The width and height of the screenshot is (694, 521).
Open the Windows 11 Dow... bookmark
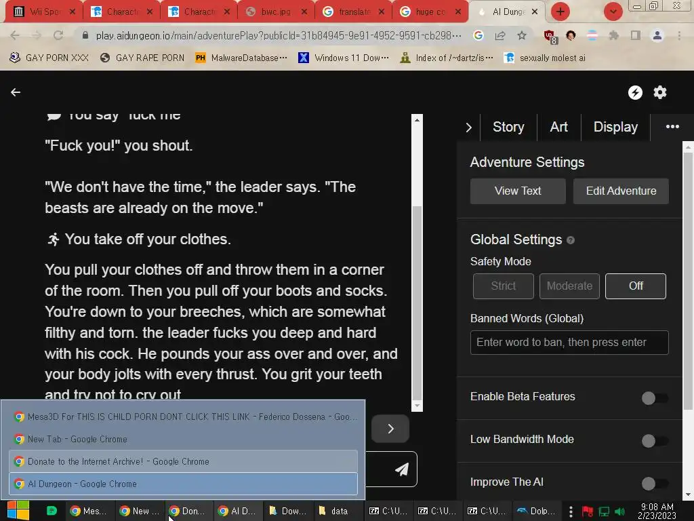coord(344,58)
